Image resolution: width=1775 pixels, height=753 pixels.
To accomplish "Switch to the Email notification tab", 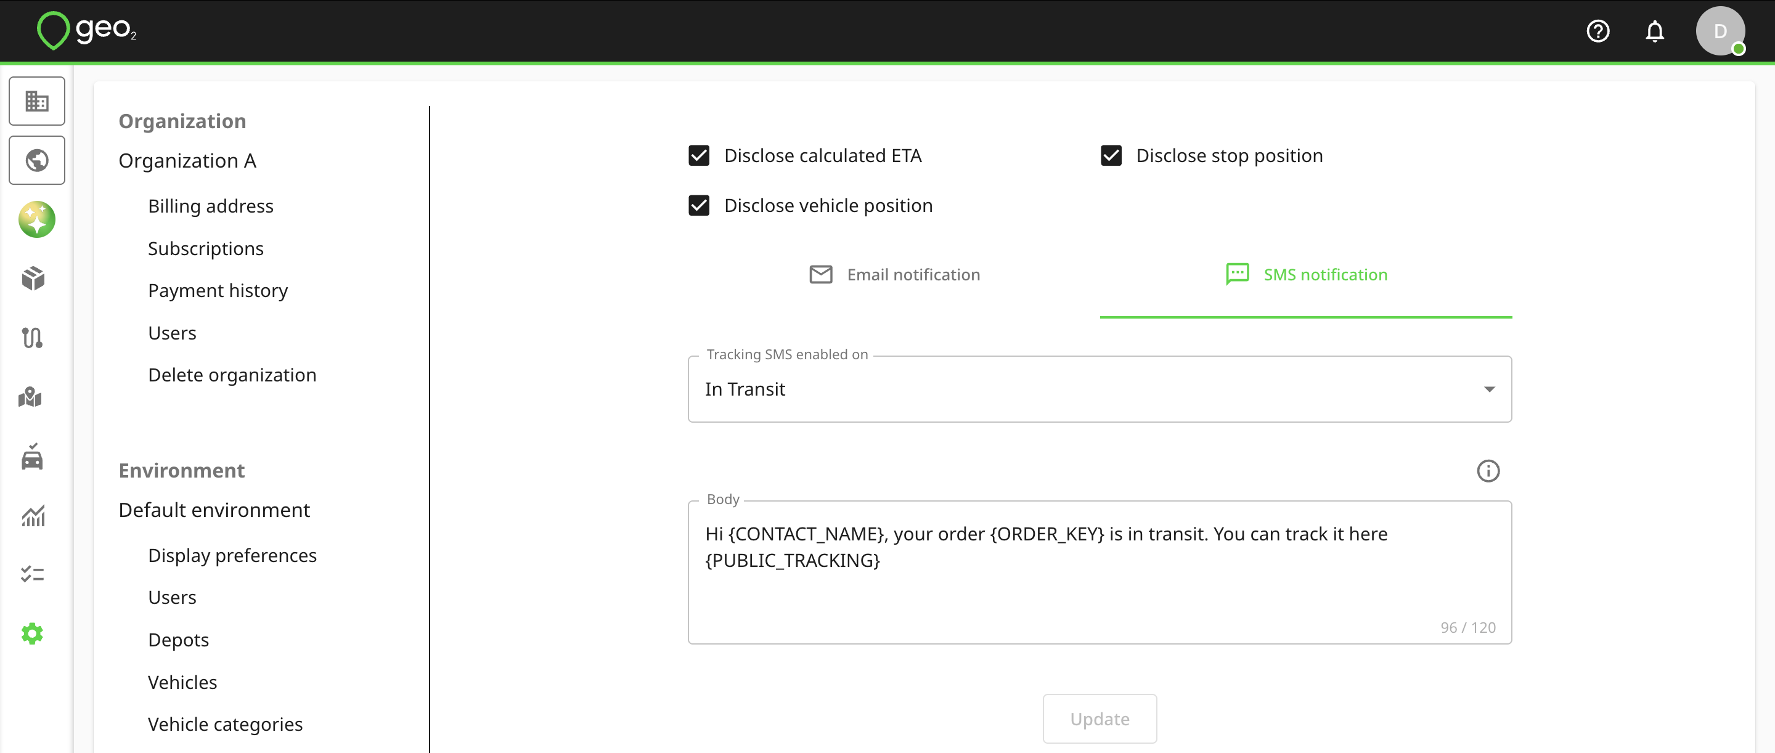I will 894,275.
